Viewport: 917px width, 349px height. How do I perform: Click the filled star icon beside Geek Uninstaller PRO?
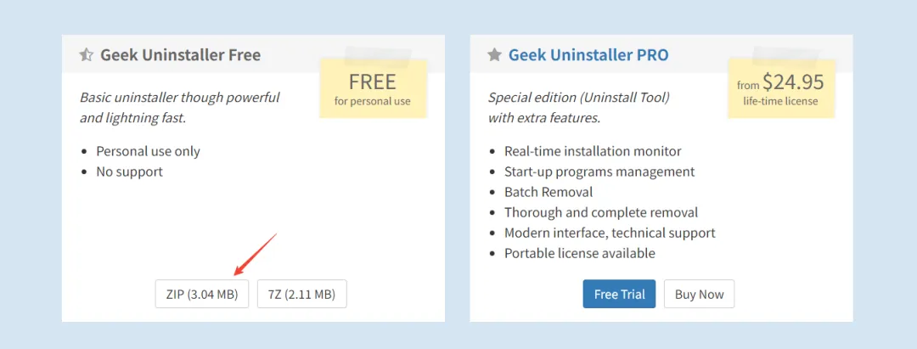tap(494, 55)
